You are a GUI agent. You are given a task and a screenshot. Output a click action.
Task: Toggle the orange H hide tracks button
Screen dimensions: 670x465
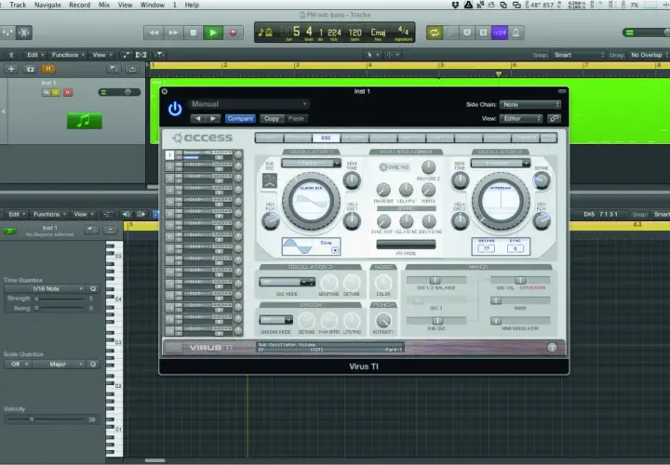coord(47,69)
